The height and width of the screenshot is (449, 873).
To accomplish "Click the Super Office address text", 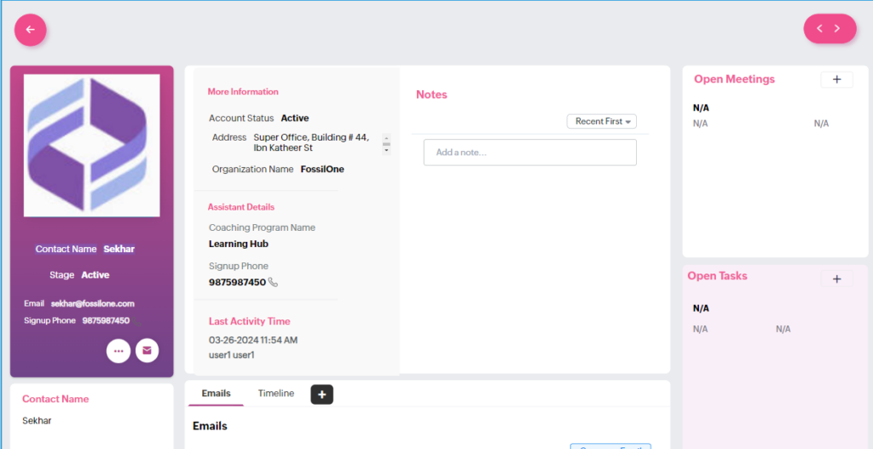I will coord(311,142).
